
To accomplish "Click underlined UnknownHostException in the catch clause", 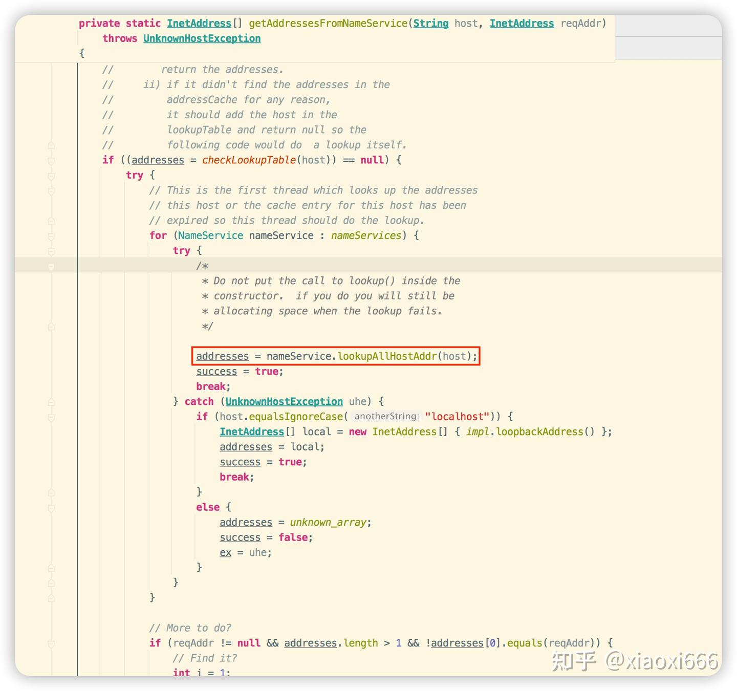I will point(284,401).
